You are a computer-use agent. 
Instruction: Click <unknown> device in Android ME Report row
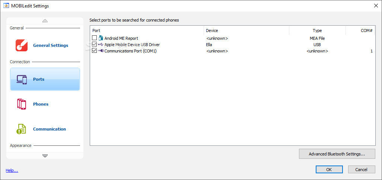(x=217, y=38)
